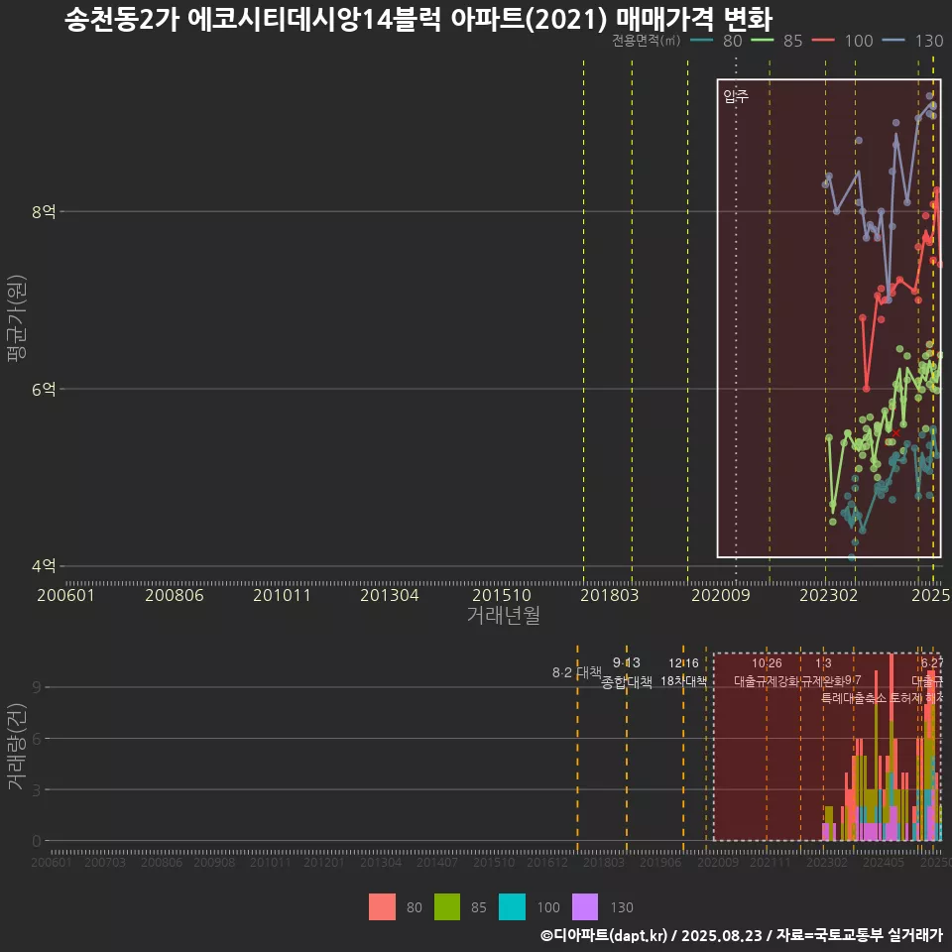Click the 201407 tick on volume chart
Screen dimensions: 952x952
tap(437, 862)
